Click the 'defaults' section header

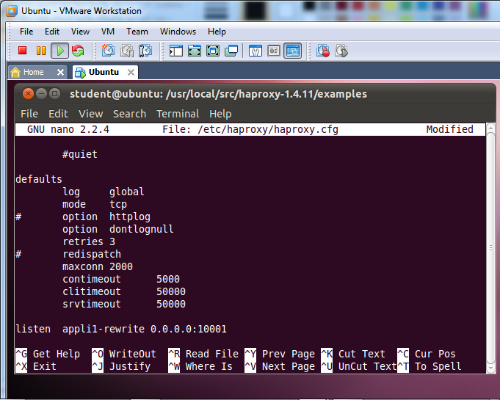(39, 179)
